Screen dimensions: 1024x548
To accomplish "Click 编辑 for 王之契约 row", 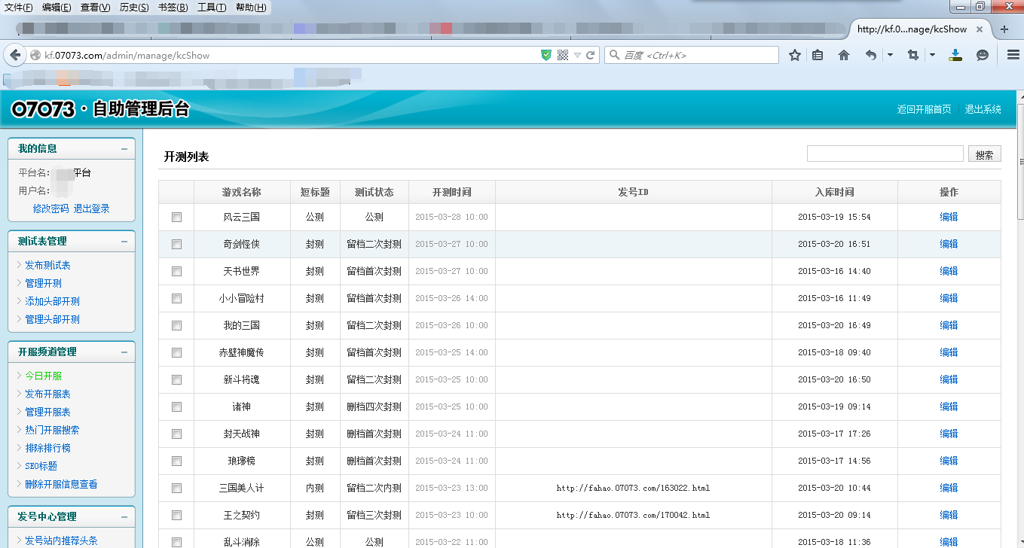I will pyautogui.click(x=949, y=515).
